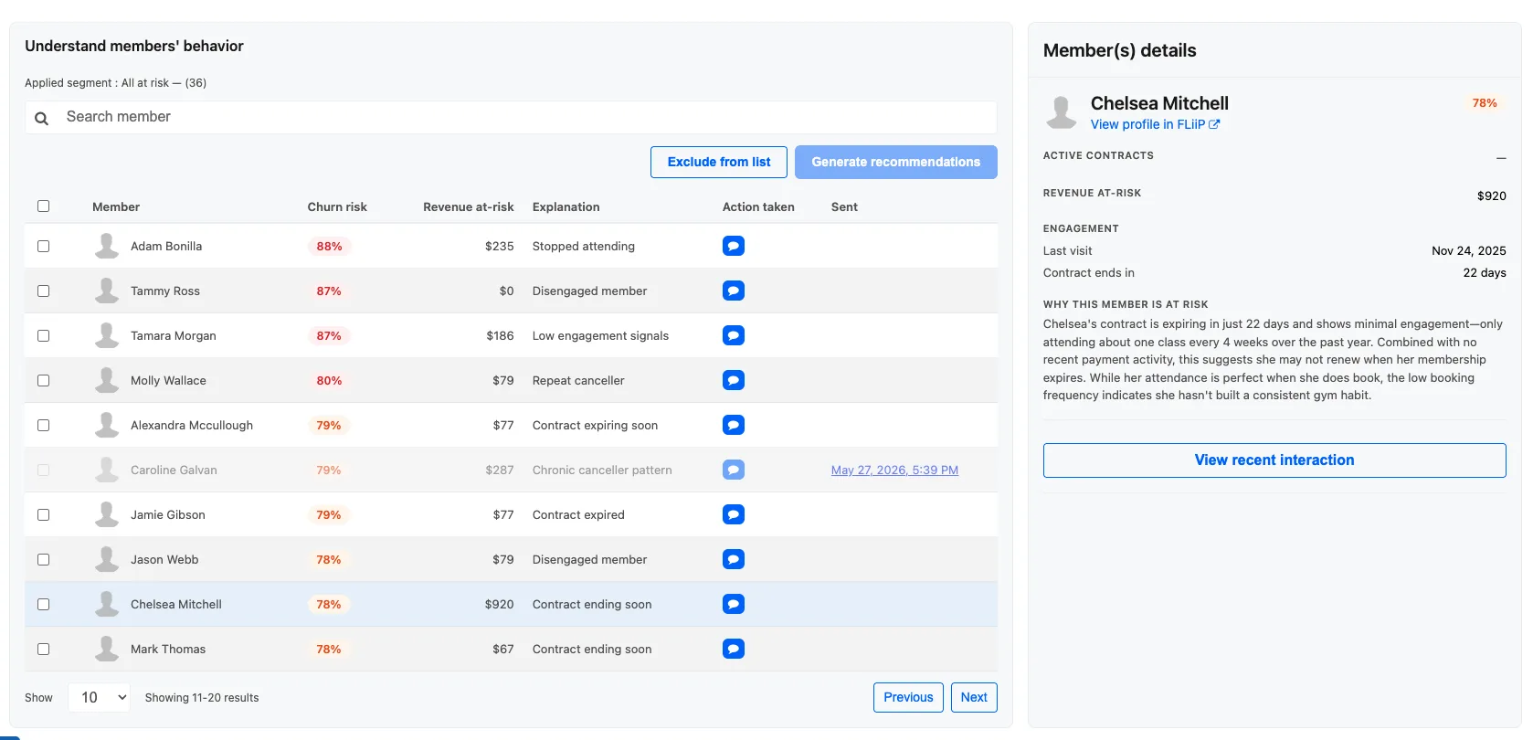Click the 78% badge in details panel
This screenshot has height=740, width=1533.
point(1485,103)
